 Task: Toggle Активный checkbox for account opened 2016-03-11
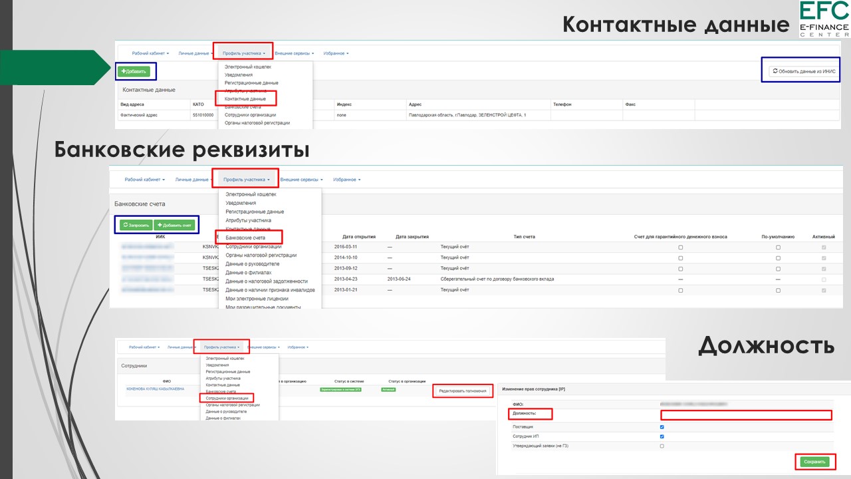[x=824, y=247]
